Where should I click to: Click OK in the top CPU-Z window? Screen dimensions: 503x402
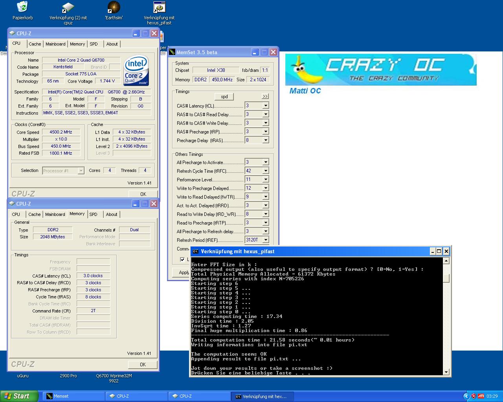(x=143, y=194)
